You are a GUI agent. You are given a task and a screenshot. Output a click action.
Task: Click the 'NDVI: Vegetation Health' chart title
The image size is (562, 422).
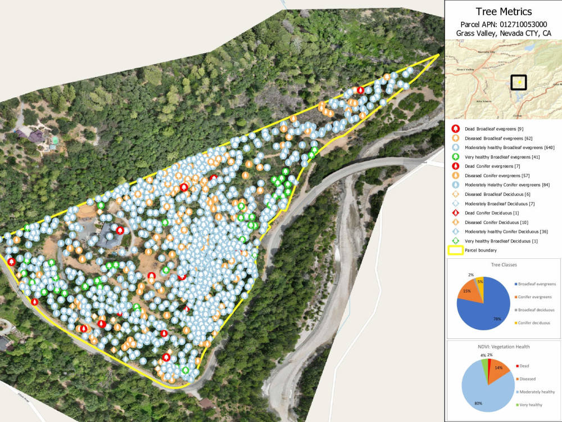(504, 347)
